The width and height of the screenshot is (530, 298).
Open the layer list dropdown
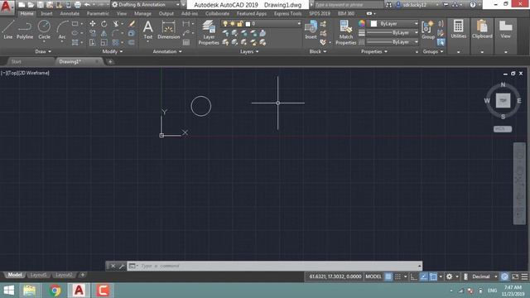[x=261, y=24]
